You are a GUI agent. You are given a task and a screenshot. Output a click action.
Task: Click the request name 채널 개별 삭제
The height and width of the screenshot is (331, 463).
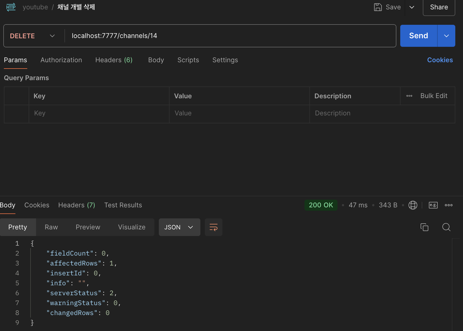[x=76, y=7]
